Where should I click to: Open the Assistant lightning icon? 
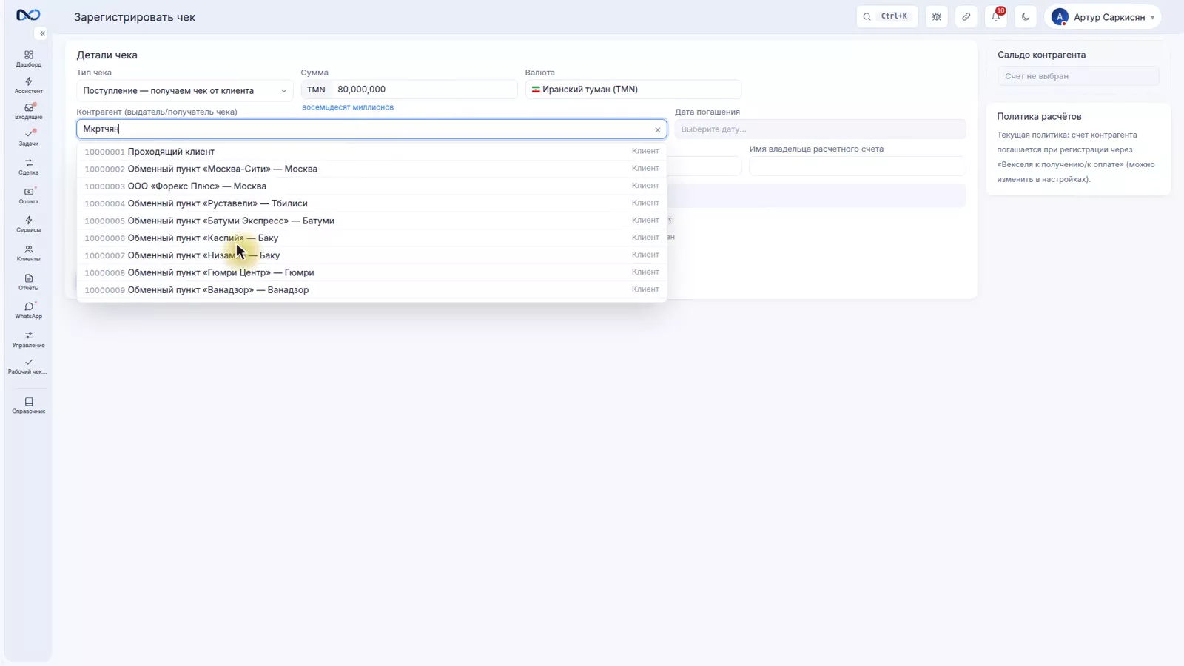28,85
